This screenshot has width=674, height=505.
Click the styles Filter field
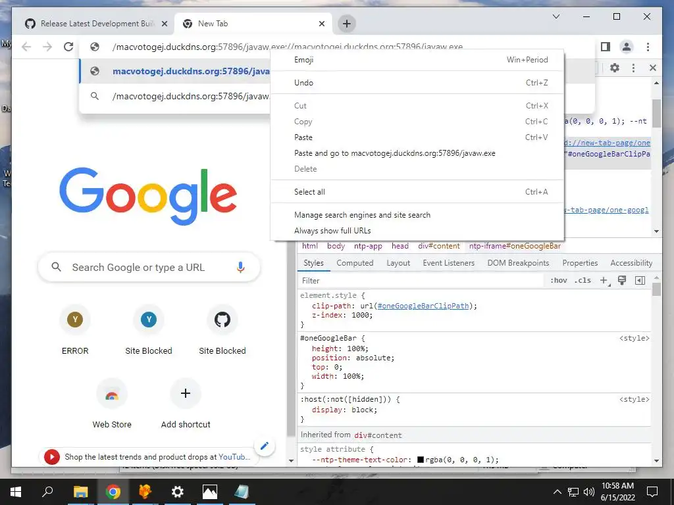coord(421,281)
